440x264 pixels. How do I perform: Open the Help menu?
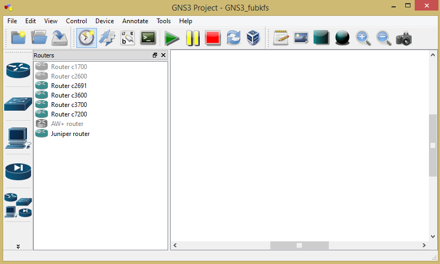[x=185, y=21]
